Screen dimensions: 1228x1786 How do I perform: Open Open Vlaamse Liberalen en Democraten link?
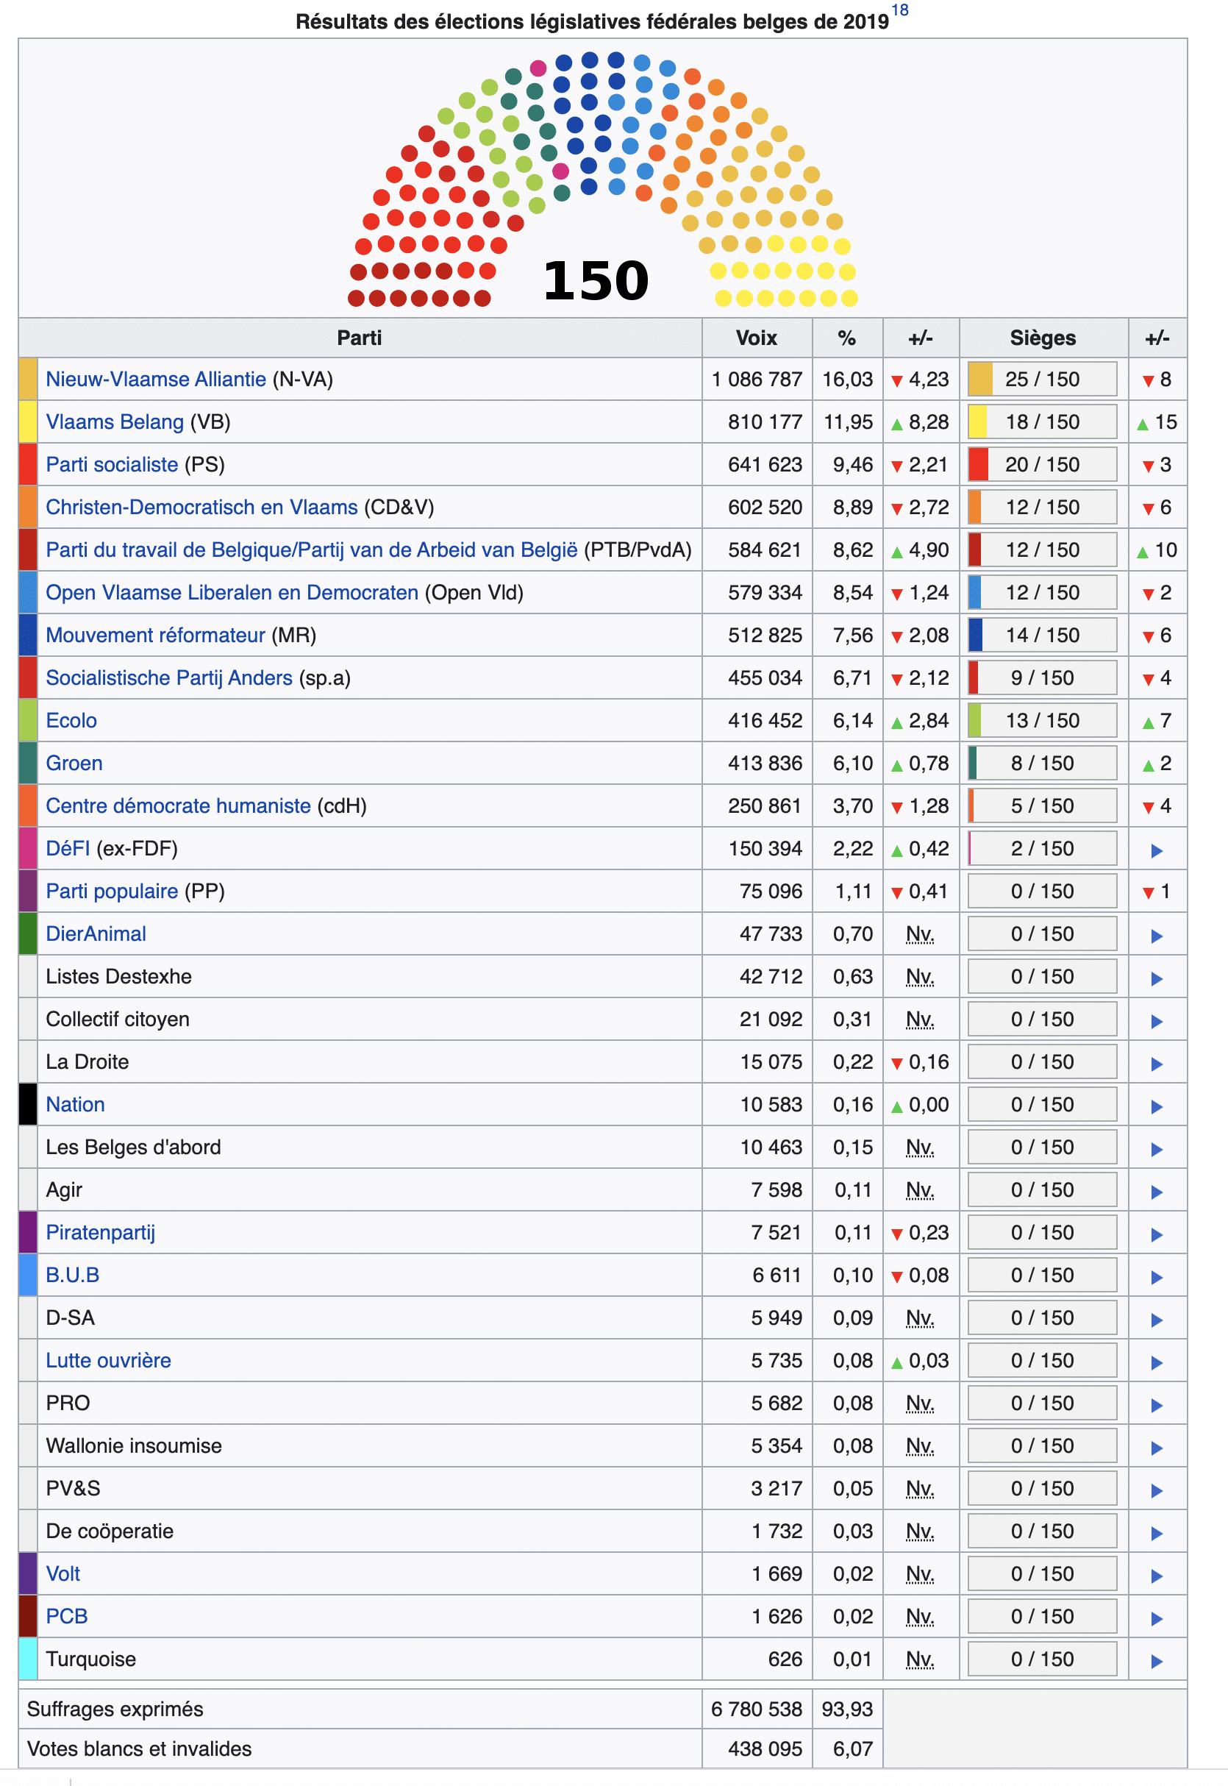pyautogui.click(x=232, y=592)
